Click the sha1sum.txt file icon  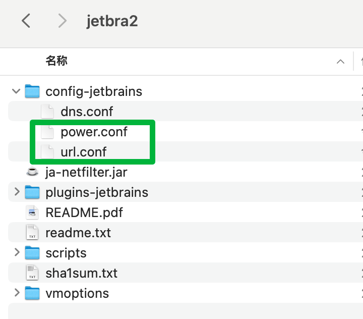[x=32, y=273]
